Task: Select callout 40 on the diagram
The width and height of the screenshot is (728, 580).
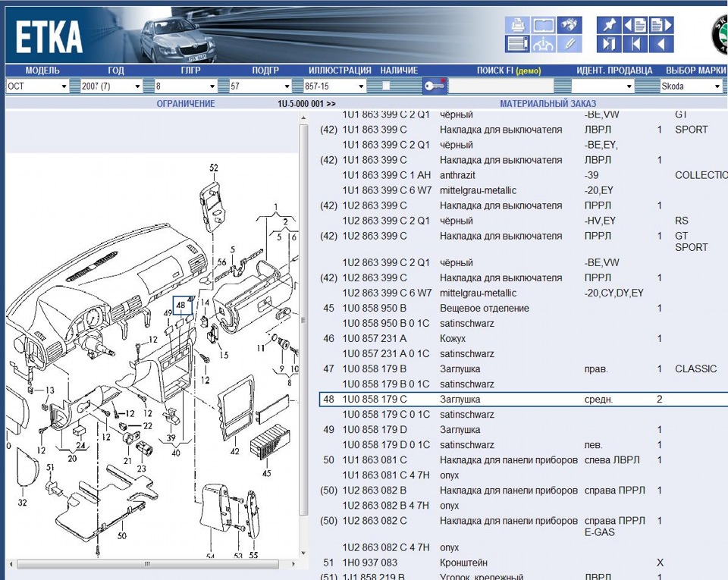Action: (175, 453)
